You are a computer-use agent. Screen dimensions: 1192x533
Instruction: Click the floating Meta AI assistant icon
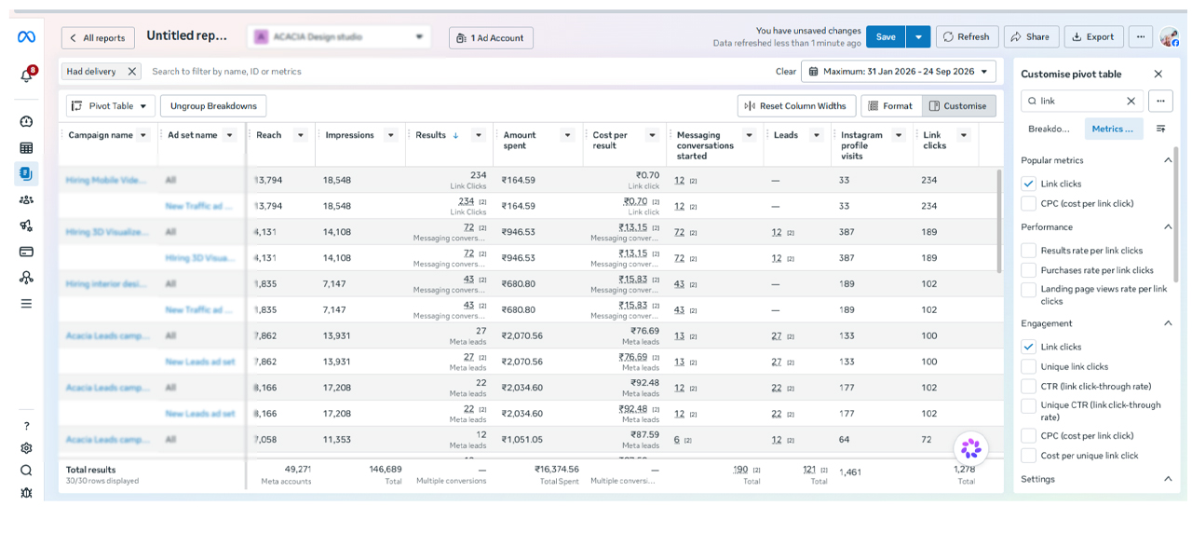pyautogui.click(x=971, y=449)
